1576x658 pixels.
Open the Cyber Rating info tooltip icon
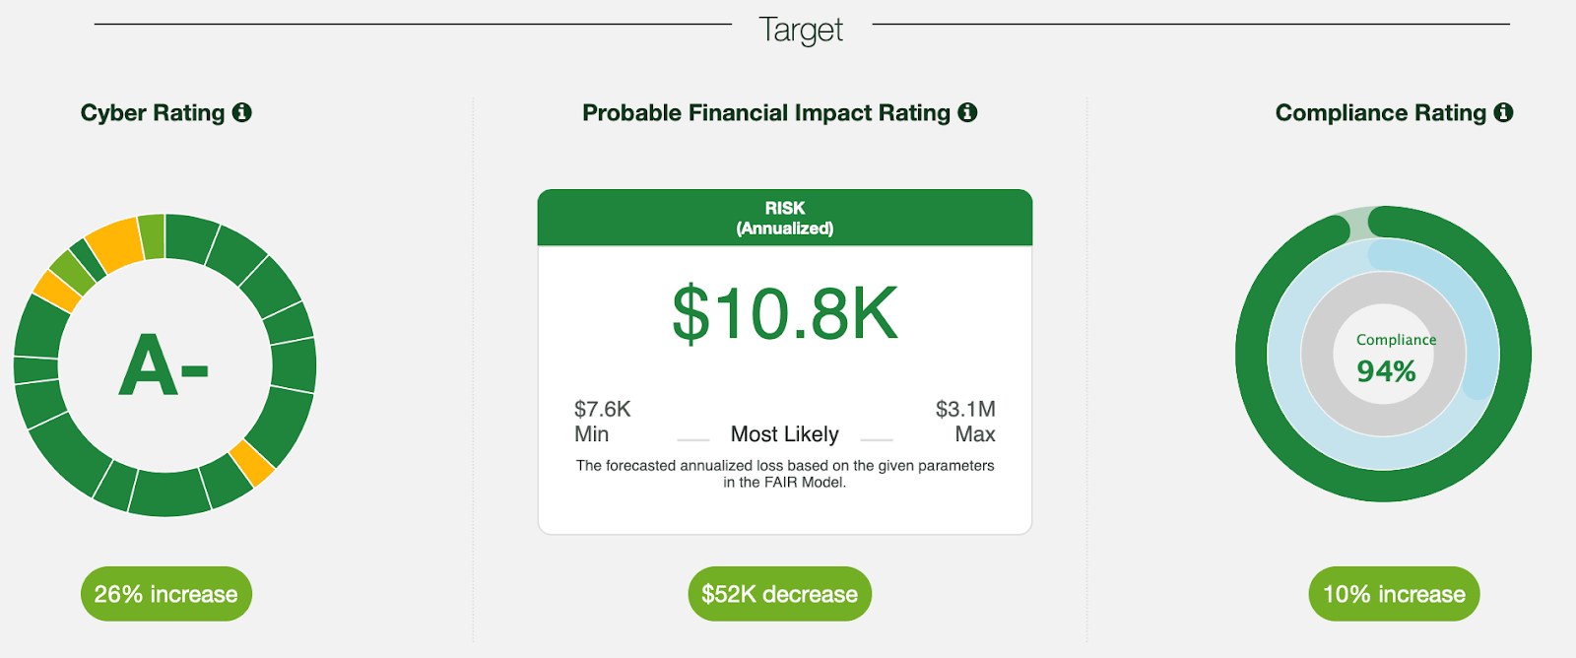pyautogui.click(x=243, y=112)
